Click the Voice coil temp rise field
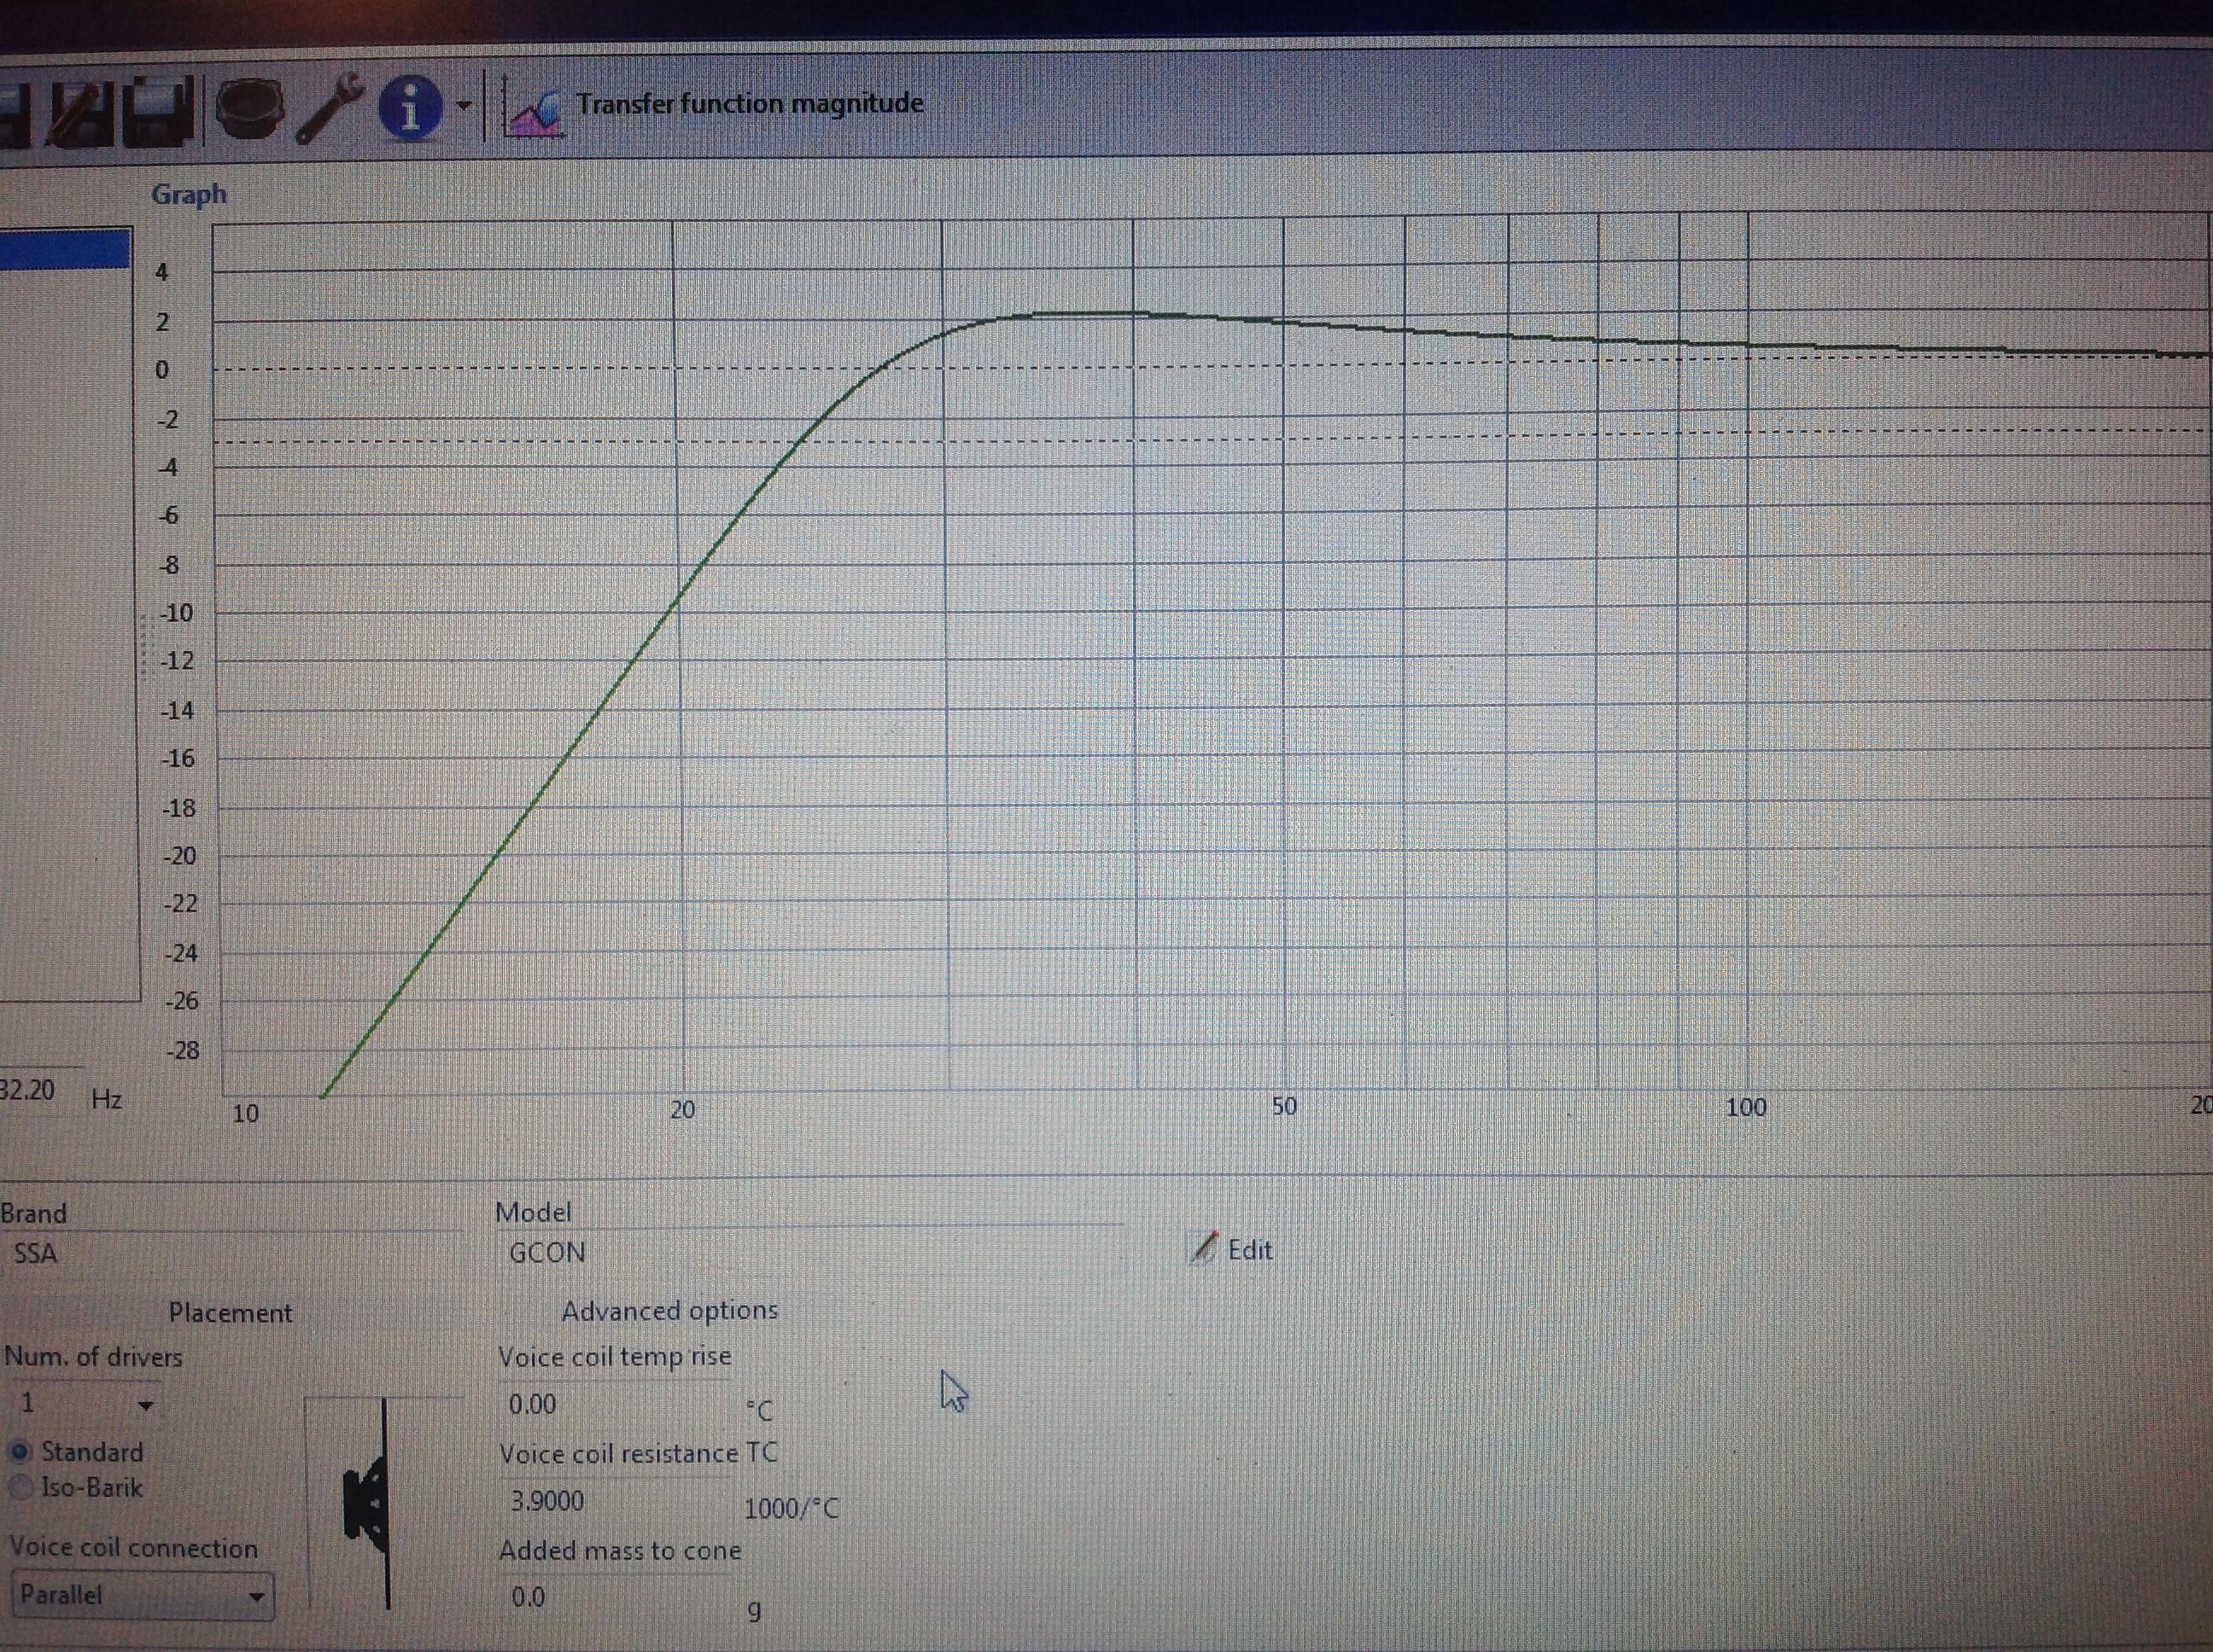Viewport: 2213px width, 1652px height. tap(616, 1404)
